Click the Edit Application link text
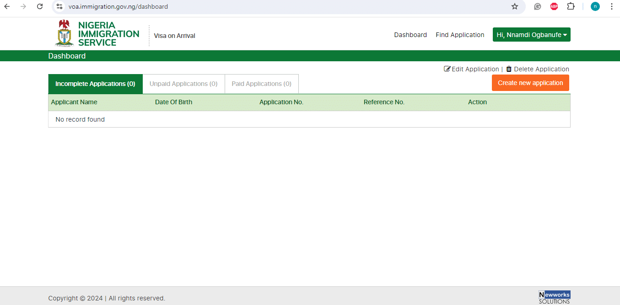The height and width of the screenshot is (305, 620). (x=475, y=69)
